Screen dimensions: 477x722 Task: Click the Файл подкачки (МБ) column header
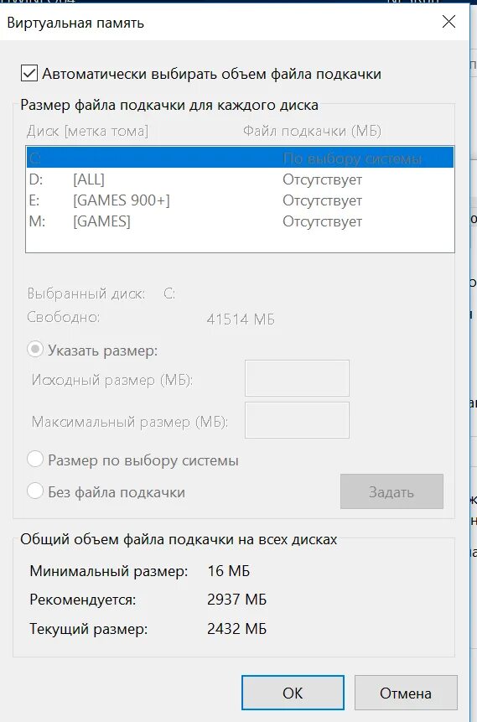pos(312,131)
